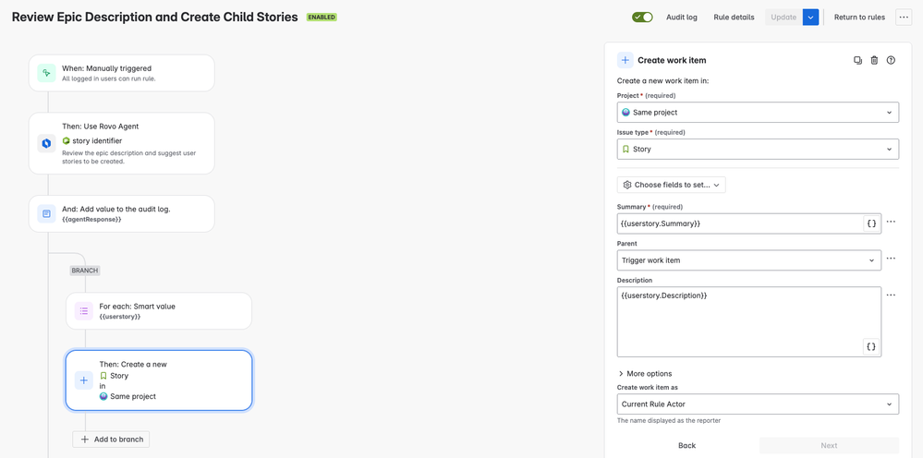Click the For each list icon
Screen dimensions: 923x458
click(83, 311)
